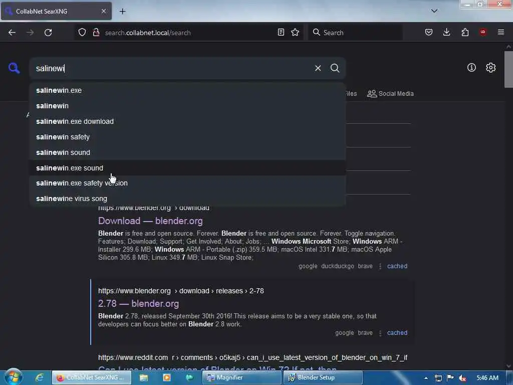The height and width of the screenshot is (385, 513).
Task: Submit search with the magnifier button
Action: click(x=335, y=68)
